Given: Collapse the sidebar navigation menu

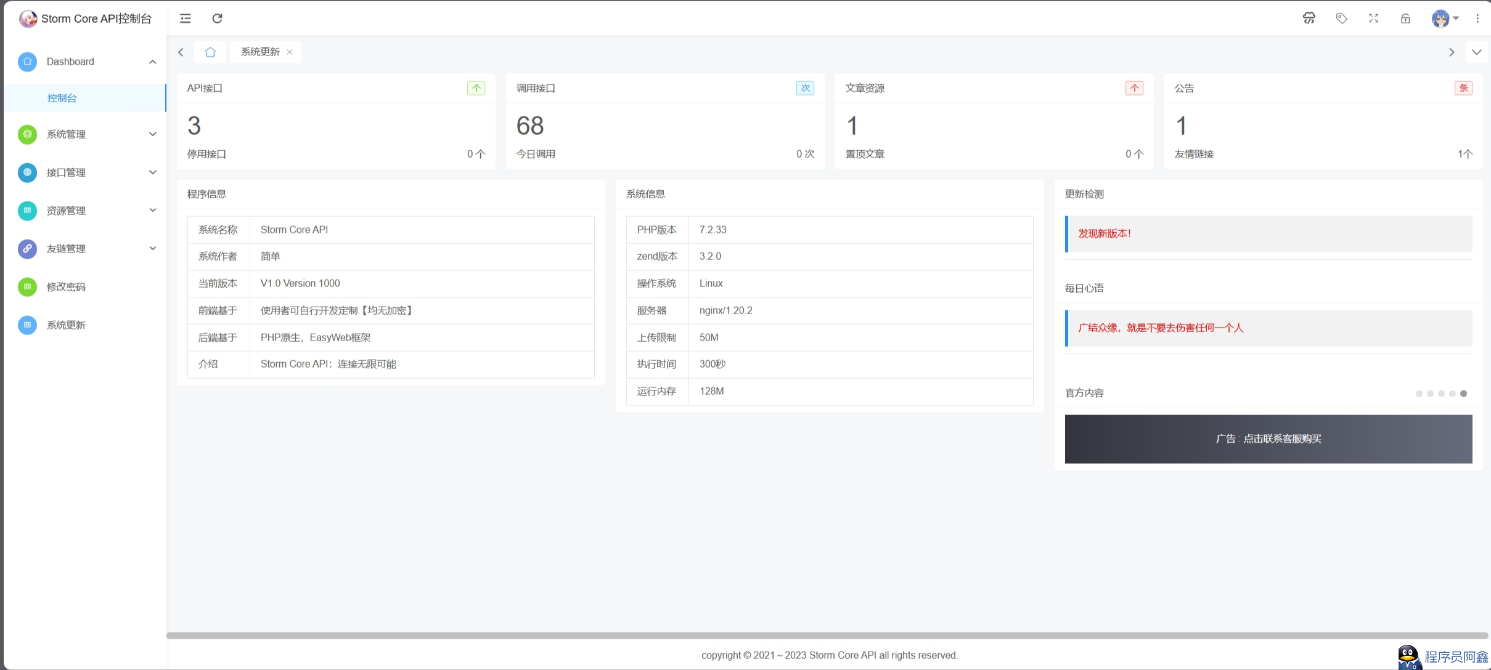Looking at the screenshot, I should (184, 18).
